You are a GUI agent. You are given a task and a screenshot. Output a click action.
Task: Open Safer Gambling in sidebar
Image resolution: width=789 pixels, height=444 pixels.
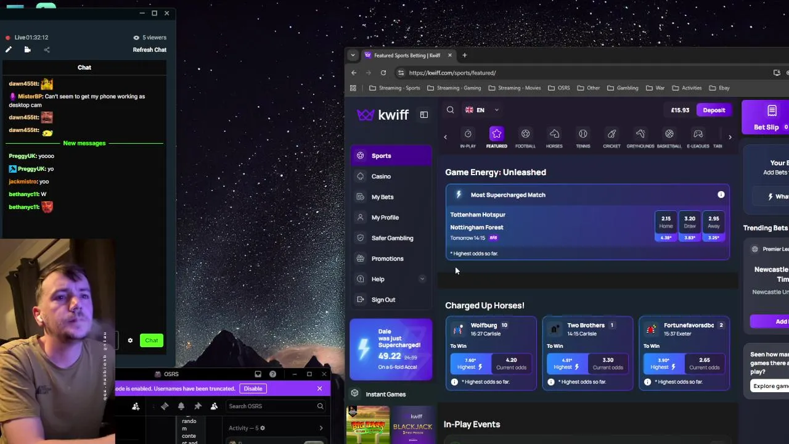point(391,238)
